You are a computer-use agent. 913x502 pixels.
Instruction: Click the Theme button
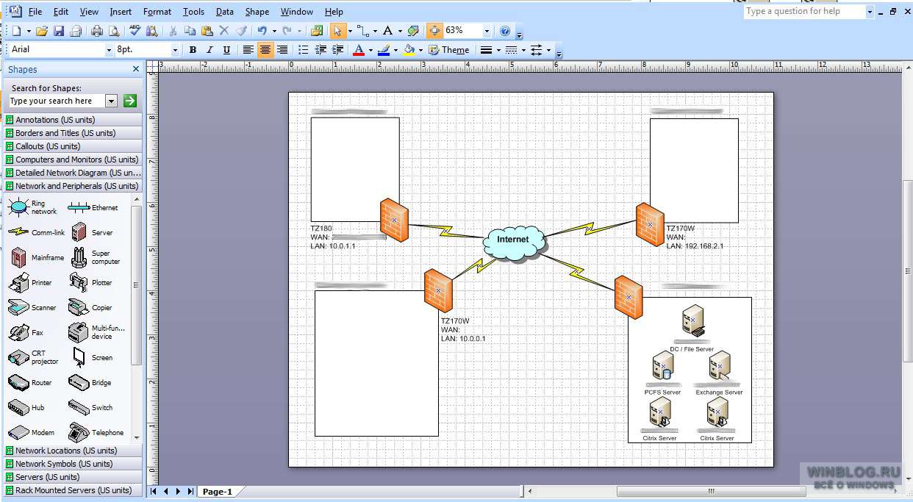point(449,50)
